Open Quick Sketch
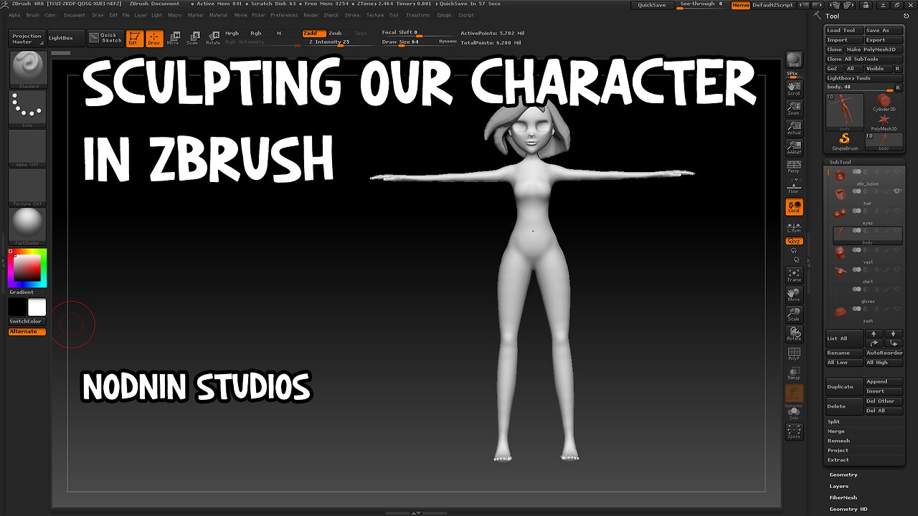 tap(105, 38)
